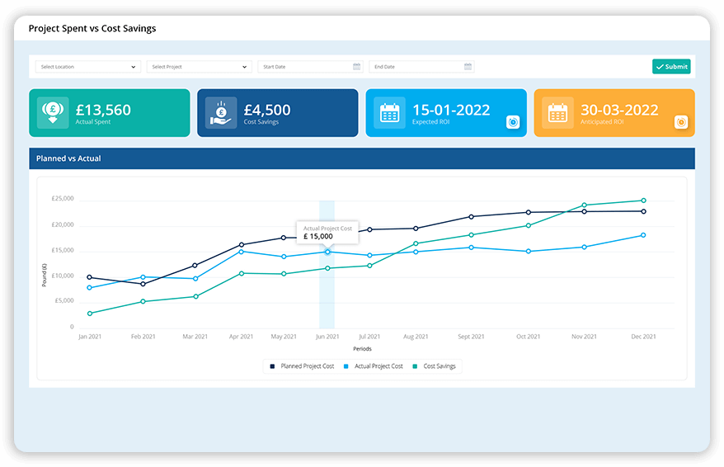
Task: Open the End Date calendar picker icon
Action: [468, 67]
